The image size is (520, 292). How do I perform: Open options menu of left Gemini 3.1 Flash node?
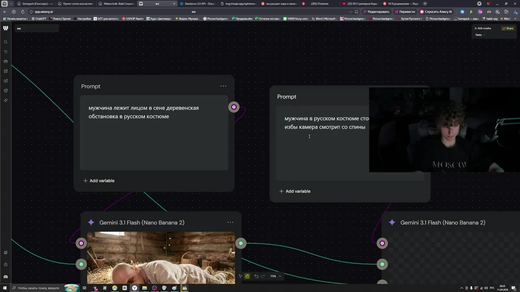coord(230,222)
